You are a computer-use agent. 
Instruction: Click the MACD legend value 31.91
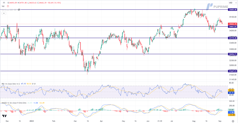tap(30, 103)
